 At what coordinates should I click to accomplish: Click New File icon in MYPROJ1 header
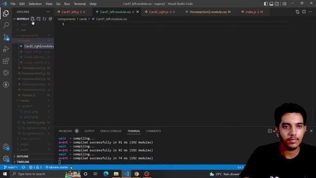[33, 19]
